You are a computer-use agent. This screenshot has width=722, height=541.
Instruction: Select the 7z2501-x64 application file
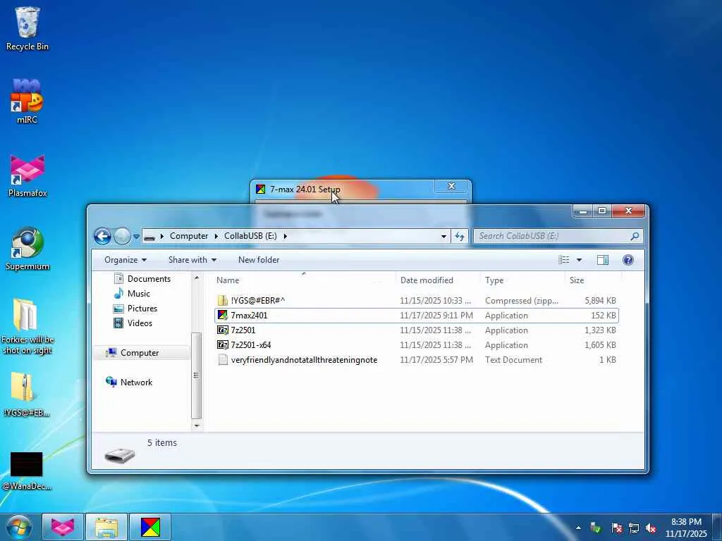coord(417,345)
